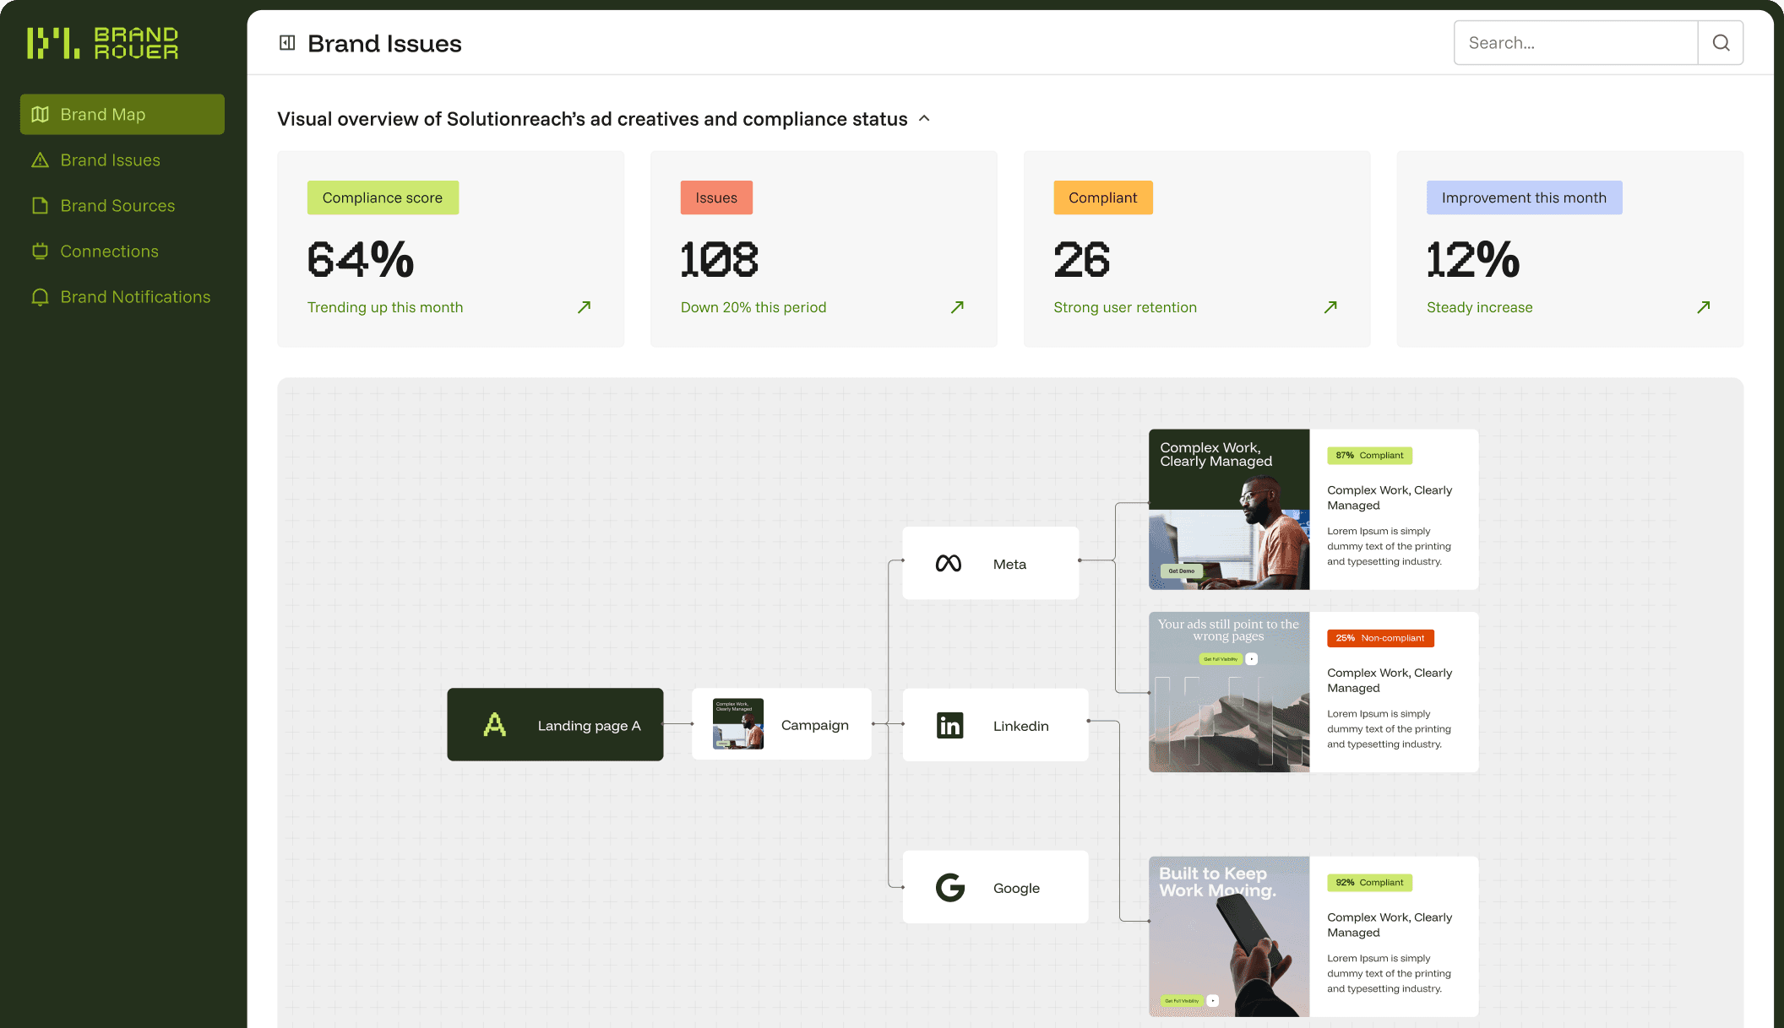Click the Get Demo button in ad
Screen dimensions: 1784x1028
pos(1181,571)
